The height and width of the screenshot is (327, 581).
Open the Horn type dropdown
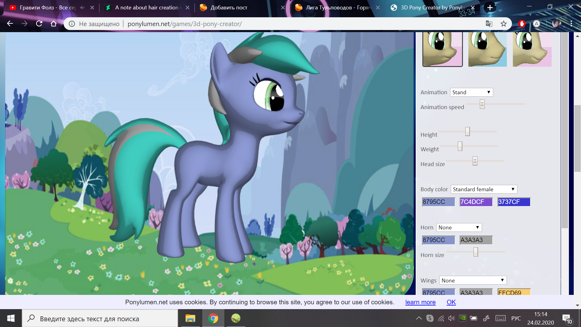[459, 228]
